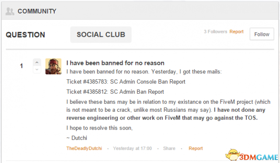Click Ticket #4385812 line
This screenshot has width=280, height=163.
click(x=115, y=92)
